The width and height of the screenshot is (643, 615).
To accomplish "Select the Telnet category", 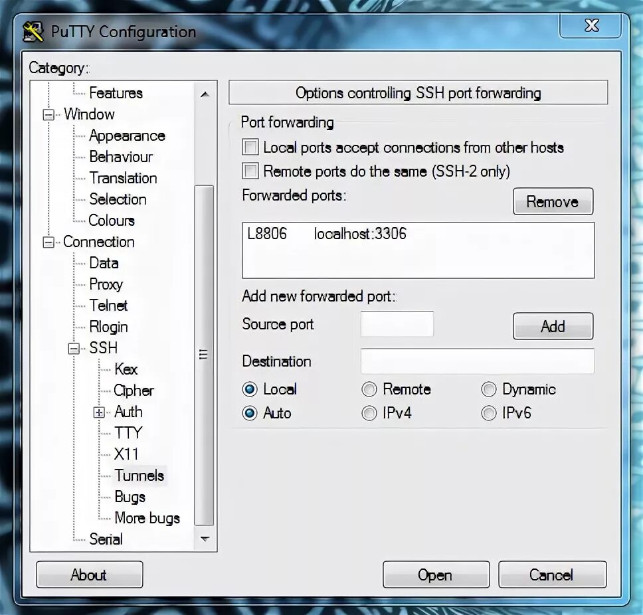I will pyautogui.click(x=108, y=306).
